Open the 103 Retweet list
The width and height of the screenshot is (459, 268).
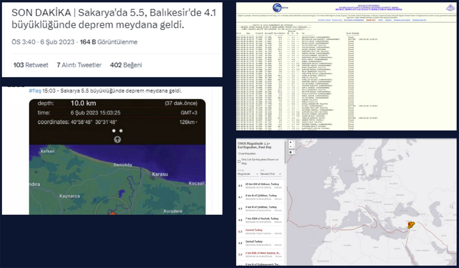(x=30, y=65)
